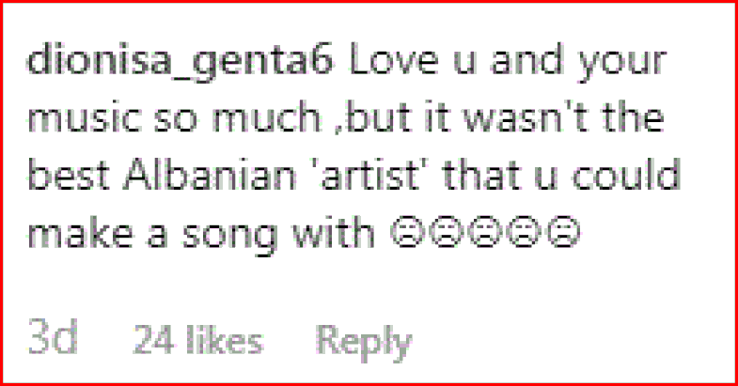Click the word Albanian in comment

(x=210, y=174)
